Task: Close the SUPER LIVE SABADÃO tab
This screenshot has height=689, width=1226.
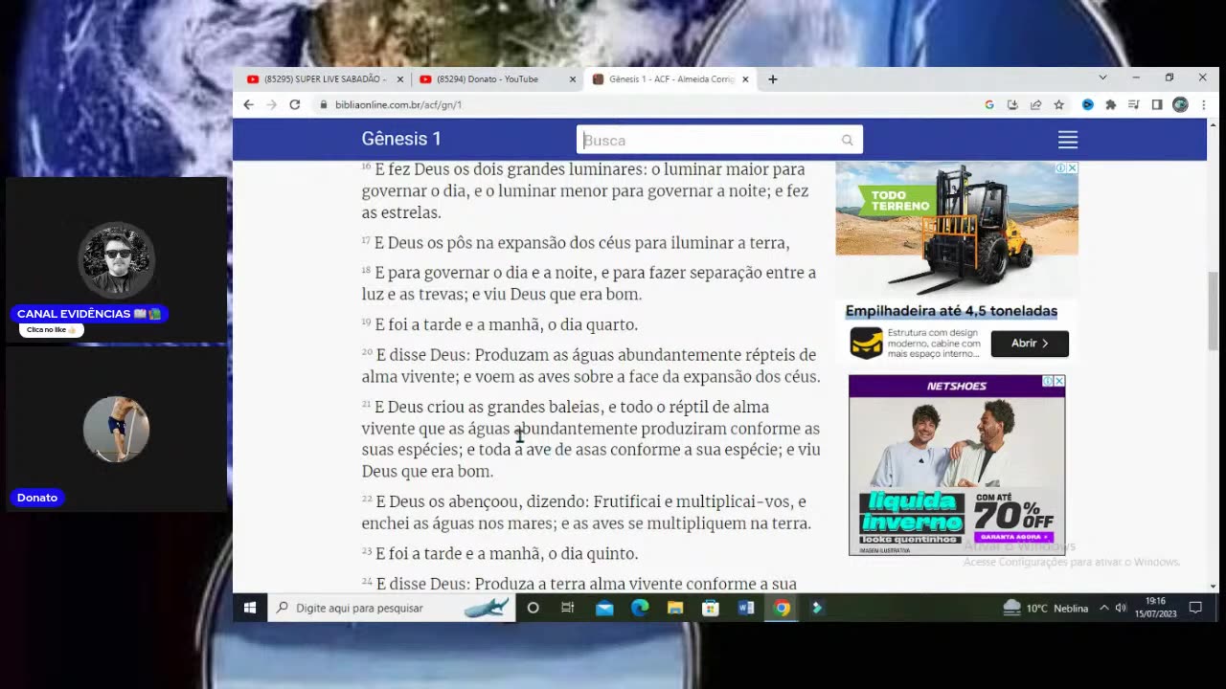Action: tap(400, 79)
